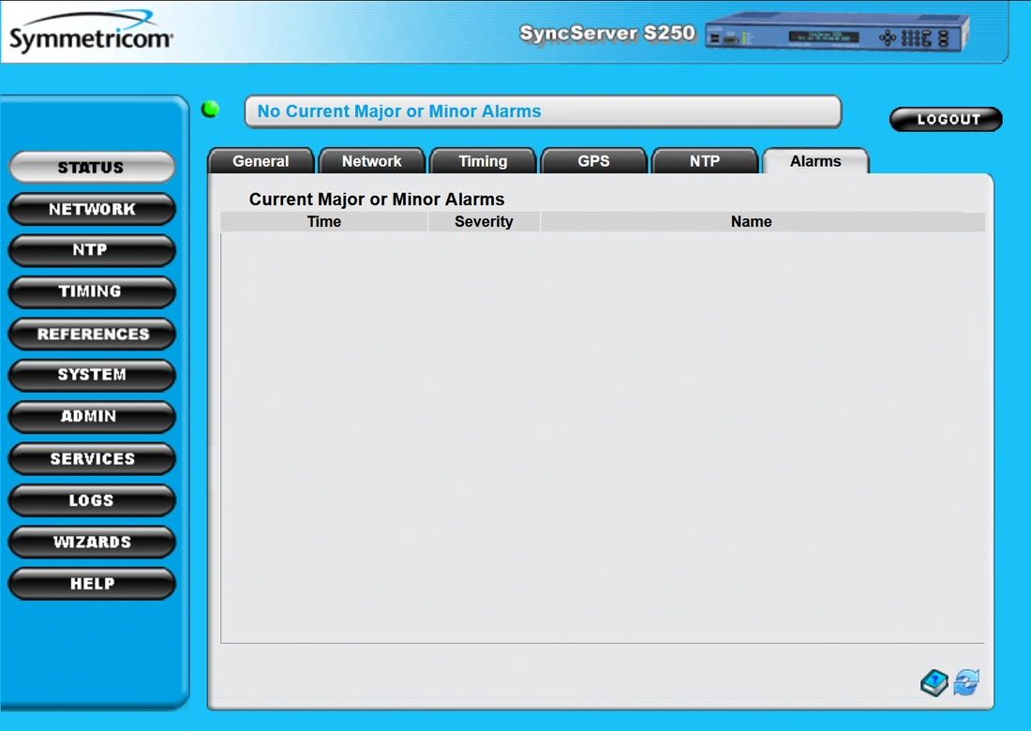Open the STATUS section
Viewport: 1031px width, 731px height.
point(92,167)
